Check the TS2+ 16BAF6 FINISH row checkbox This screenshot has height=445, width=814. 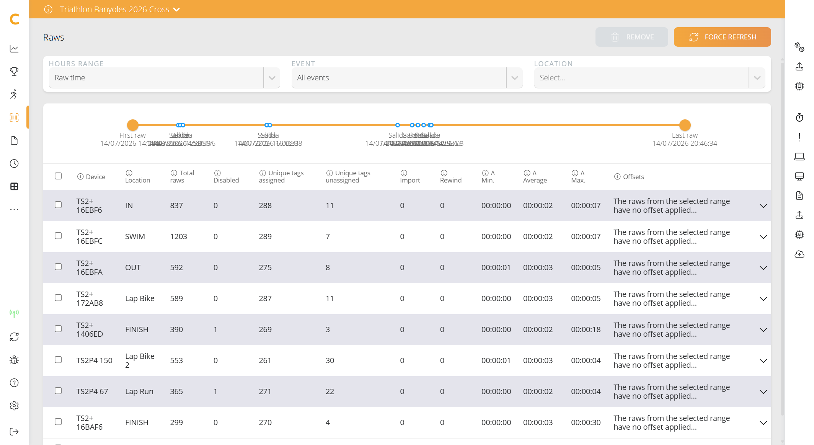pos(58,422)
